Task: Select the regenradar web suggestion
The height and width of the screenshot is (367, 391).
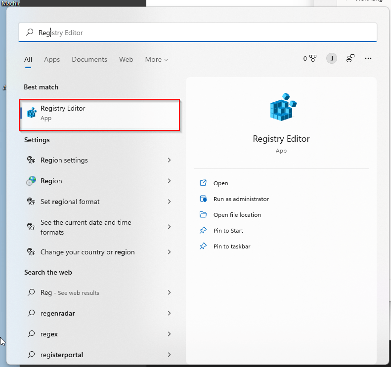Action: click(58, 313)
